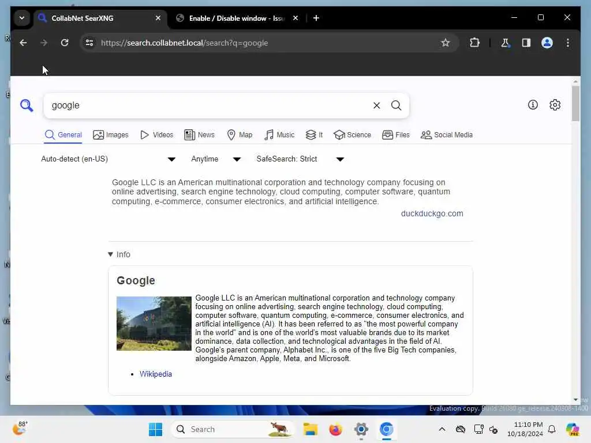Open the SafeSearch: Strict dropdown
Screen dimensions: 591x443
click(300, 159)
